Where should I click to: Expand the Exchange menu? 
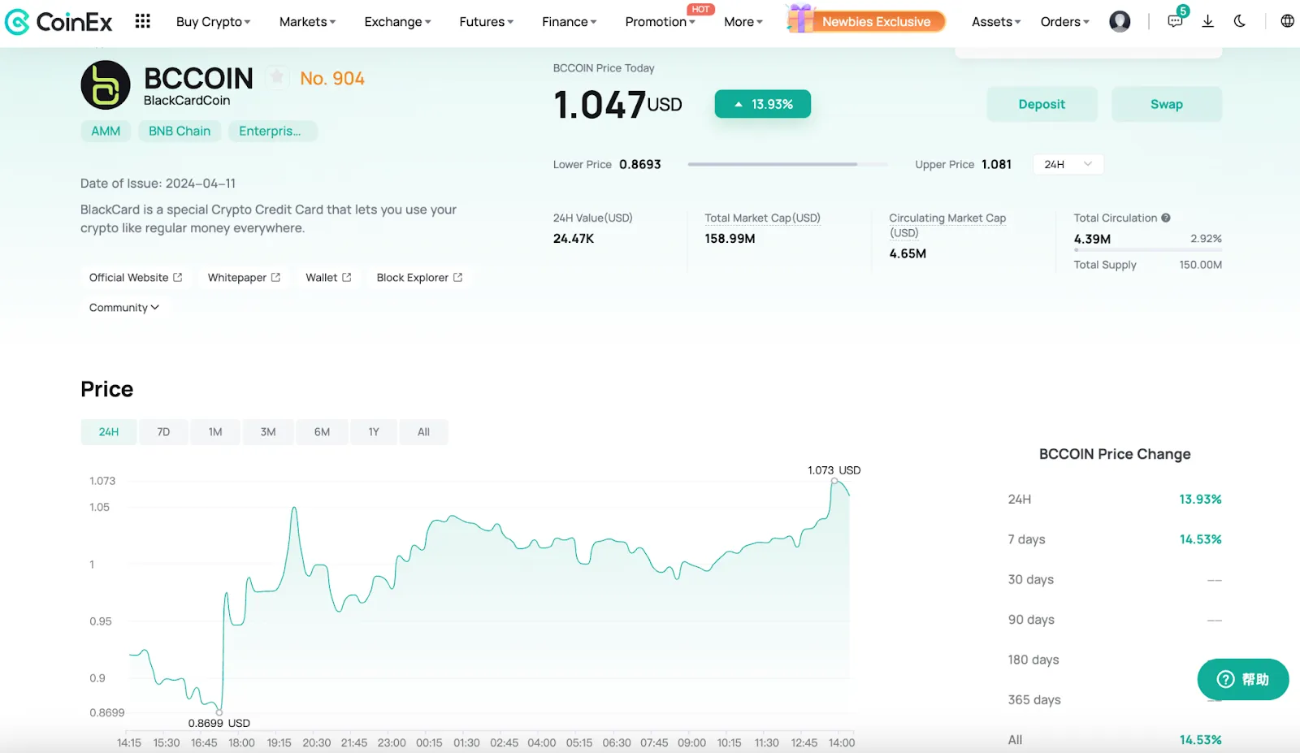[x=397, y=22]
